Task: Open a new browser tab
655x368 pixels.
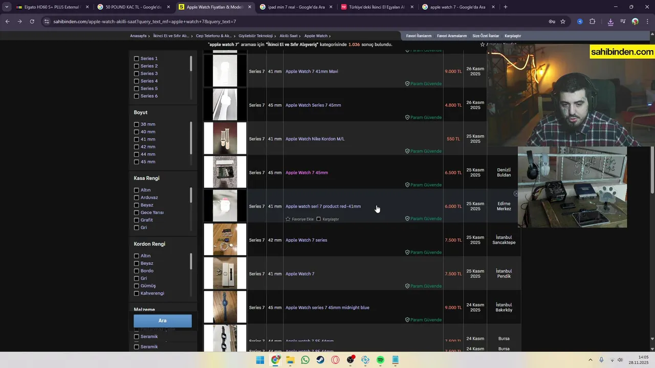Action: pos(506,7)
